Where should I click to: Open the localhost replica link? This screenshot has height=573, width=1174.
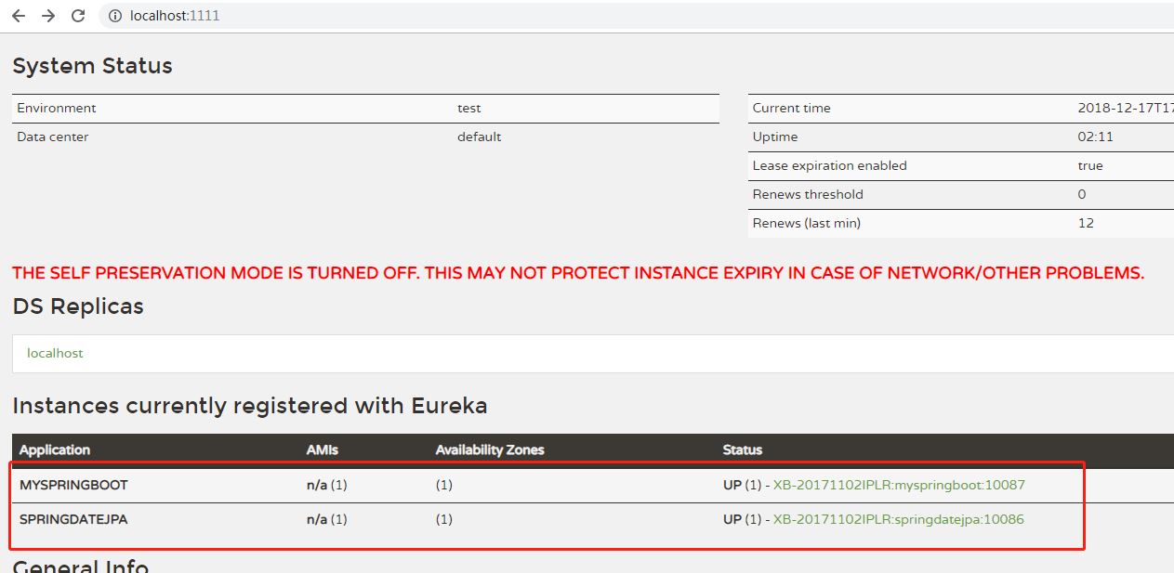pyautogui.click(x=55, y=353)
